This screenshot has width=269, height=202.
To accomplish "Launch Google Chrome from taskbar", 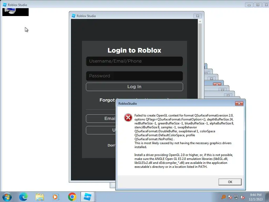I will click(72, 197).
